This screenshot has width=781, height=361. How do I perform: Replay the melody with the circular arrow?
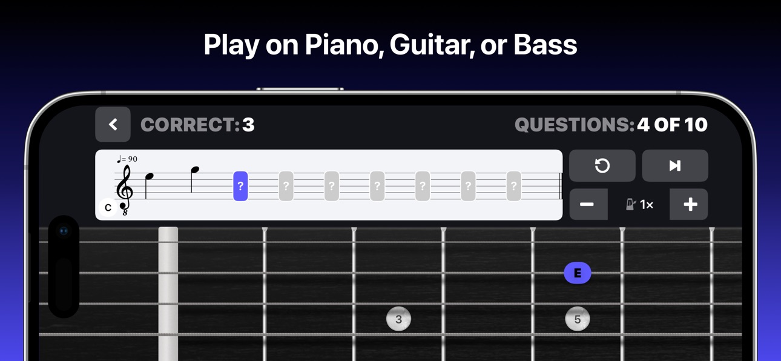602,165
